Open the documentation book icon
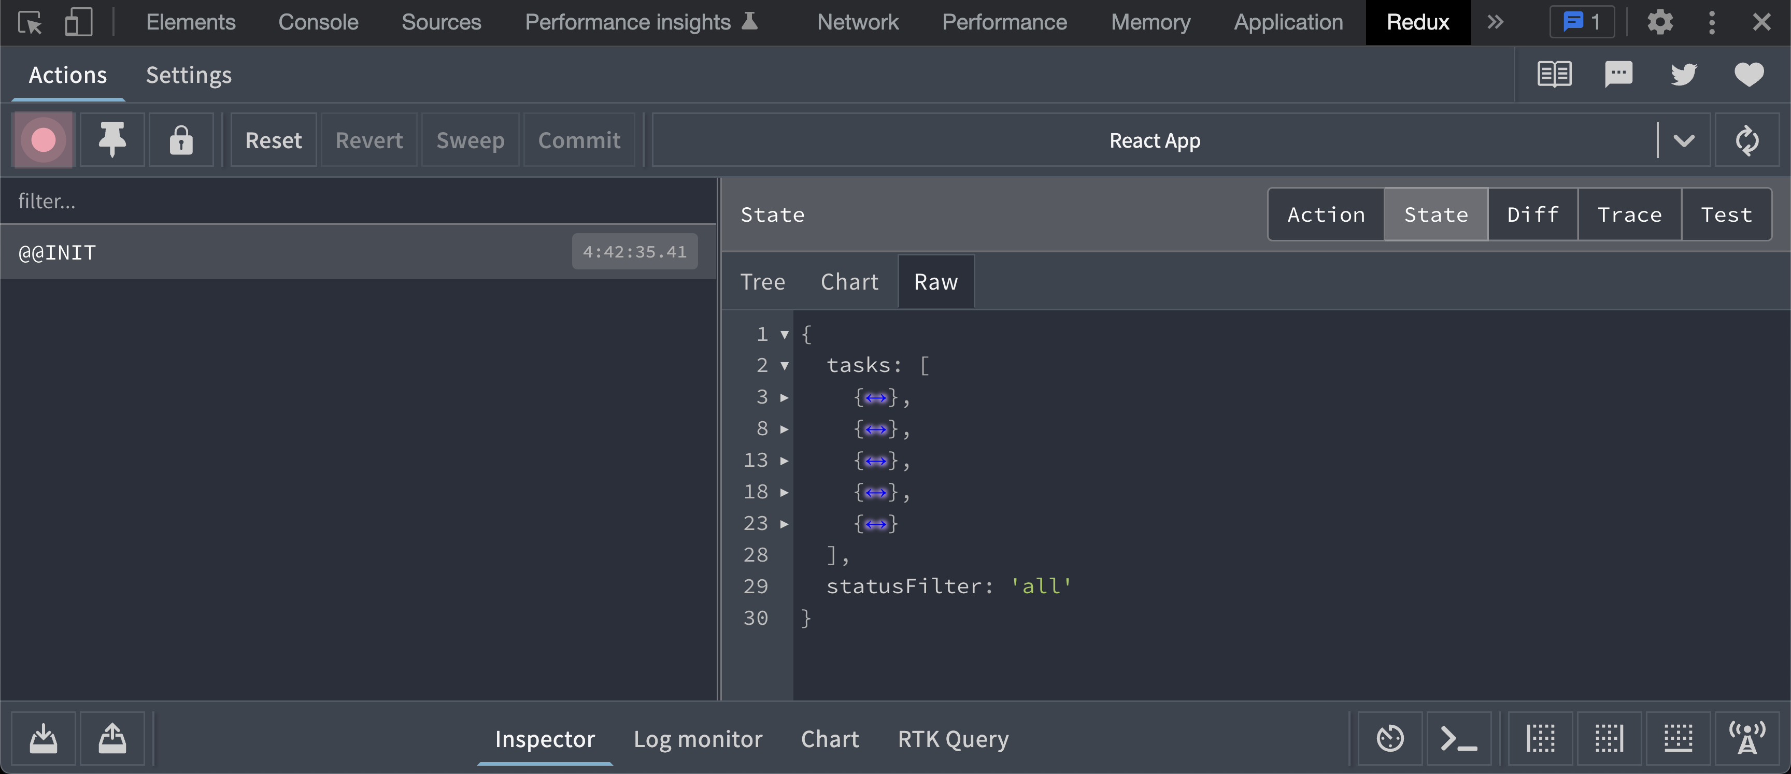 pos(1554,74)
